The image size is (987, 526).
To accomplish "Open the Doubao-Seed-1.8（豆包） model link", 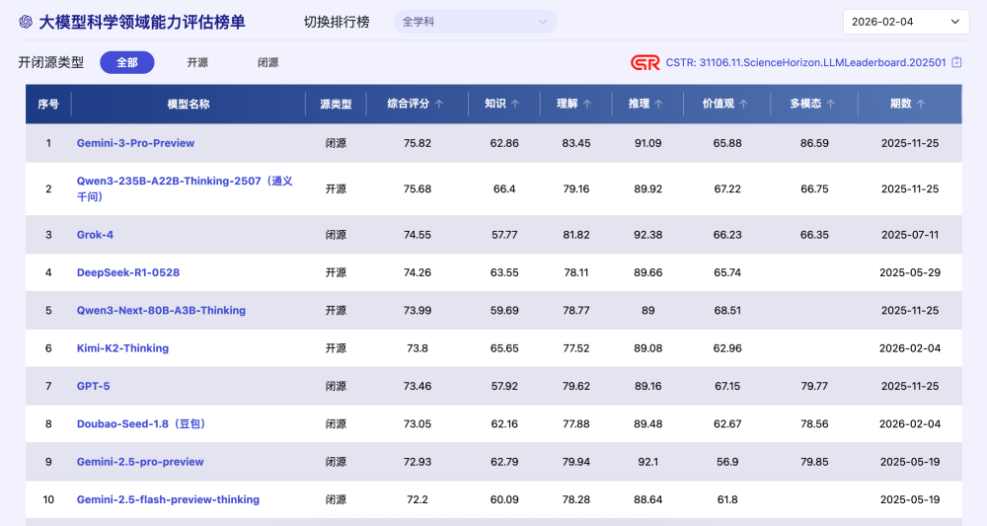I will [140, 424].
